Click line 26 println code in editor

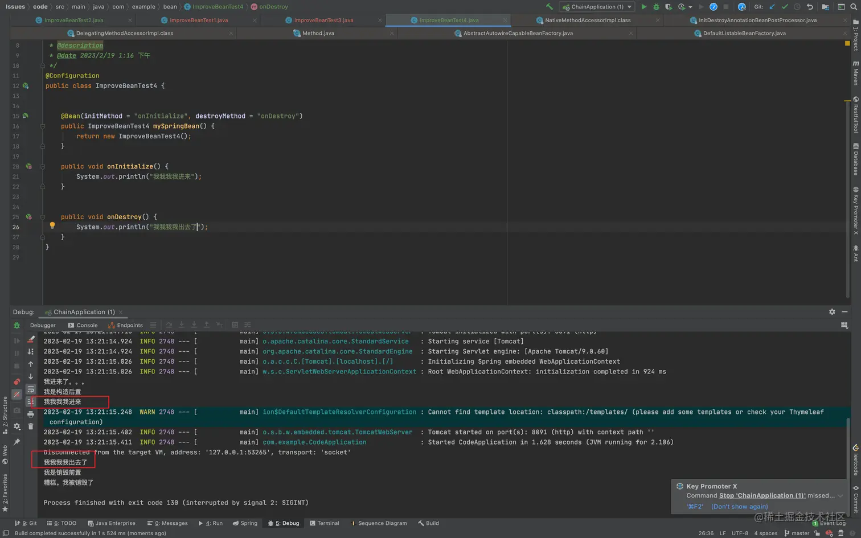[142, 227]
